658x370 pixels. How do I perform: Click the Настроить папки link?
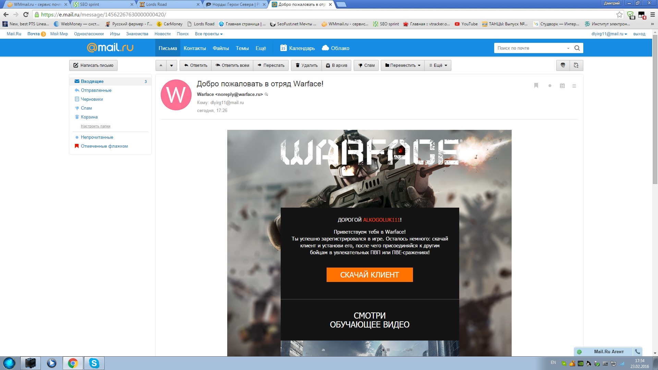95,126
